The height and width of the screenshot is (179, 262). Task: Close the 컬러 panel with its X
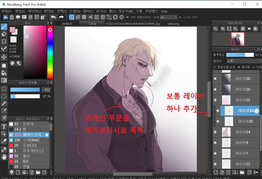click(51, 23)
